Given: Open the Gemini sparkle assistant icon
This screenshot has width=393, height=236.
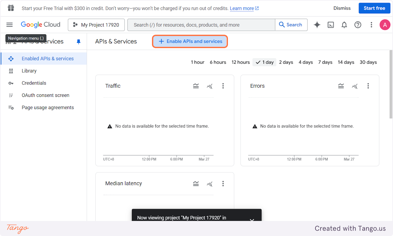Looking at the screenshot, I should (317, 25).
